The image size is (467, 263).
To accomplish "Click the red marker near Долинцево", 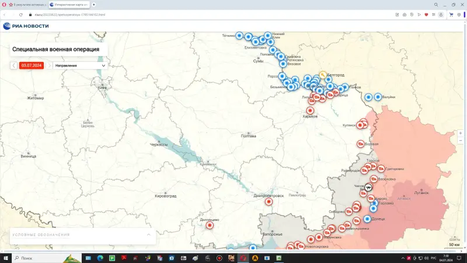I will point(209,226).
